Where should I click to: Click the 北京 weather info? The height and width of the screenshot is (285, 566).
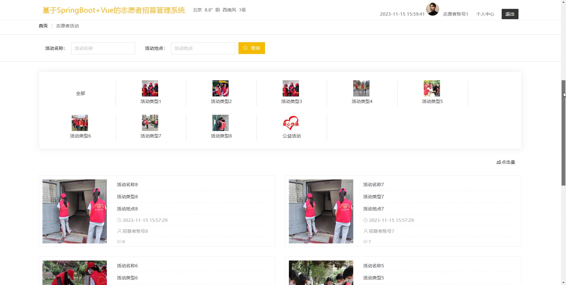tap(219, 10)
